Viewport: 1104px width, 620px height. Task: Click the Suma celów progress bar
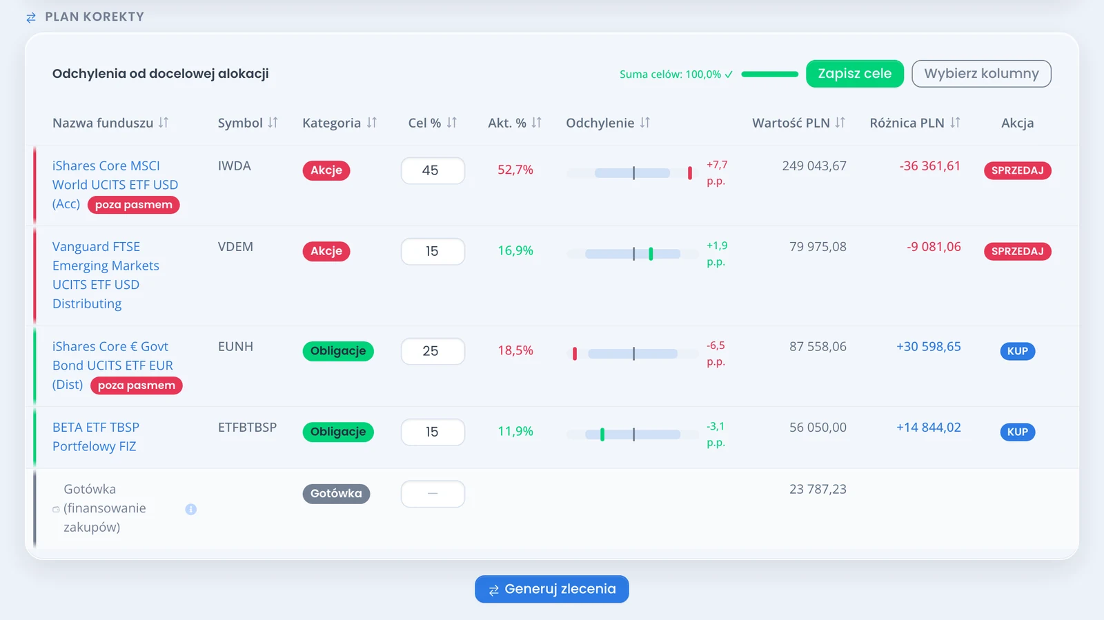coord(769,74)
